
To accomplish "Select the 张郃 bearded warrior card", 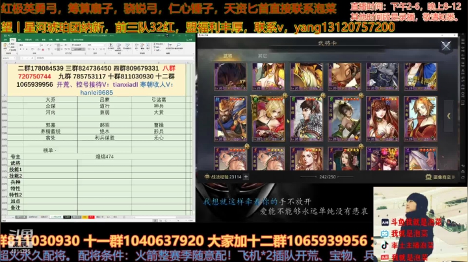I will [x=230, y=119].
